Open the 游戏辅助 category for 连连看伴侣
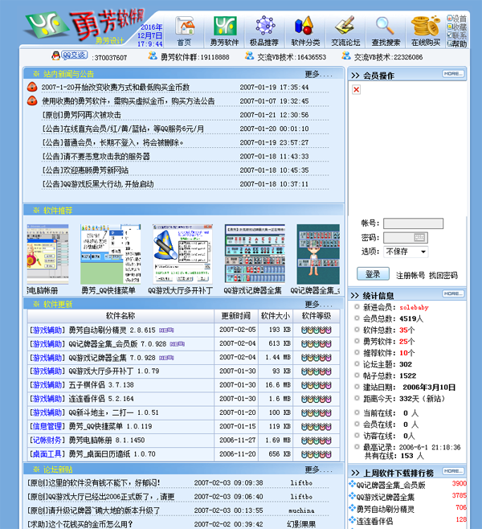The height and width of the screenshot is (529, 482). pos(47,399)
